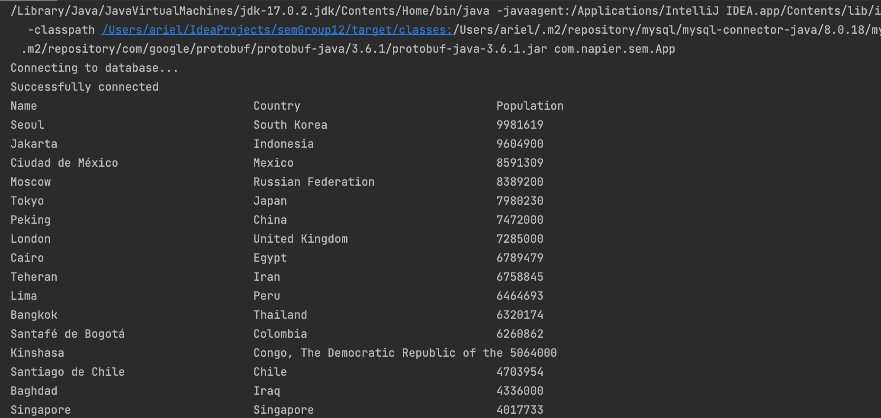
Task: Click the population value 9981619
Action: click(520, 125)
